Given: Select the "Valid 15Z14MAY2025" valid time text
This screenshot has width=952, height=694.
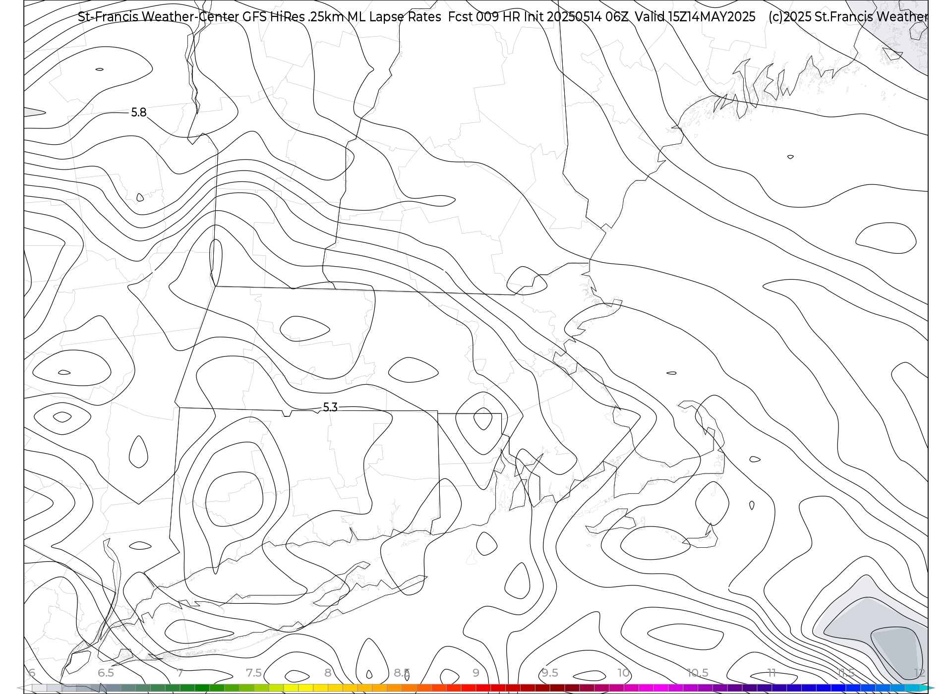Looking at the screenshot, I should click(x=695, y=17).
